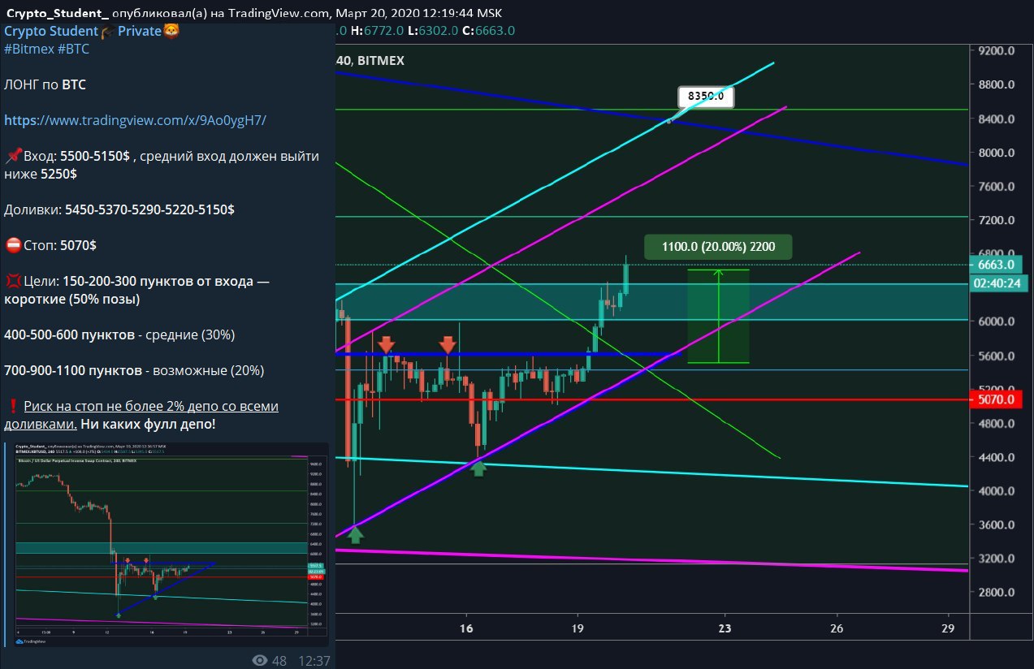The image size is (1034, 669).
Task: Select the green up arrow marker near 3600 level
Action: click(355, 533)
